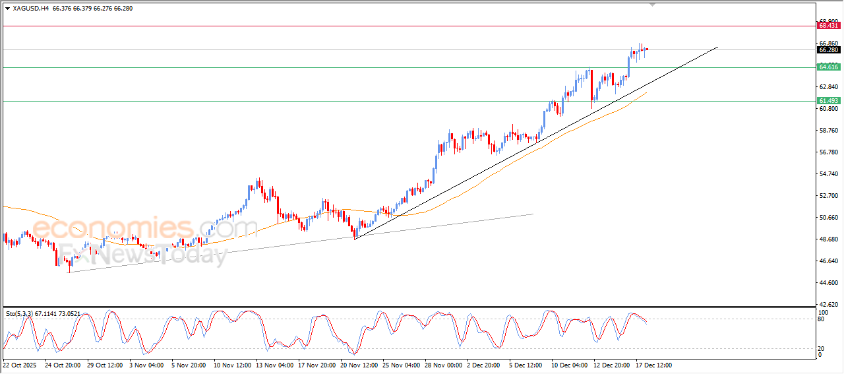Click the 46.640 price axis value
The image size is (844, 374).
pyautogui.click(x=828, y=261)
